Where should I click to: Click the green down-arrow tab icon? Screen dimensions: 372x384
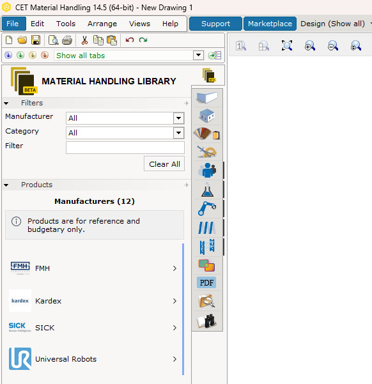(x=20, y=56)
